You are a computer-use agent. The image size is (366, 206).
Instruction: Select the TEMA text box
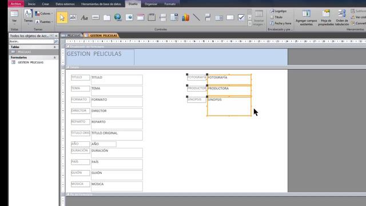coord(117,90)
